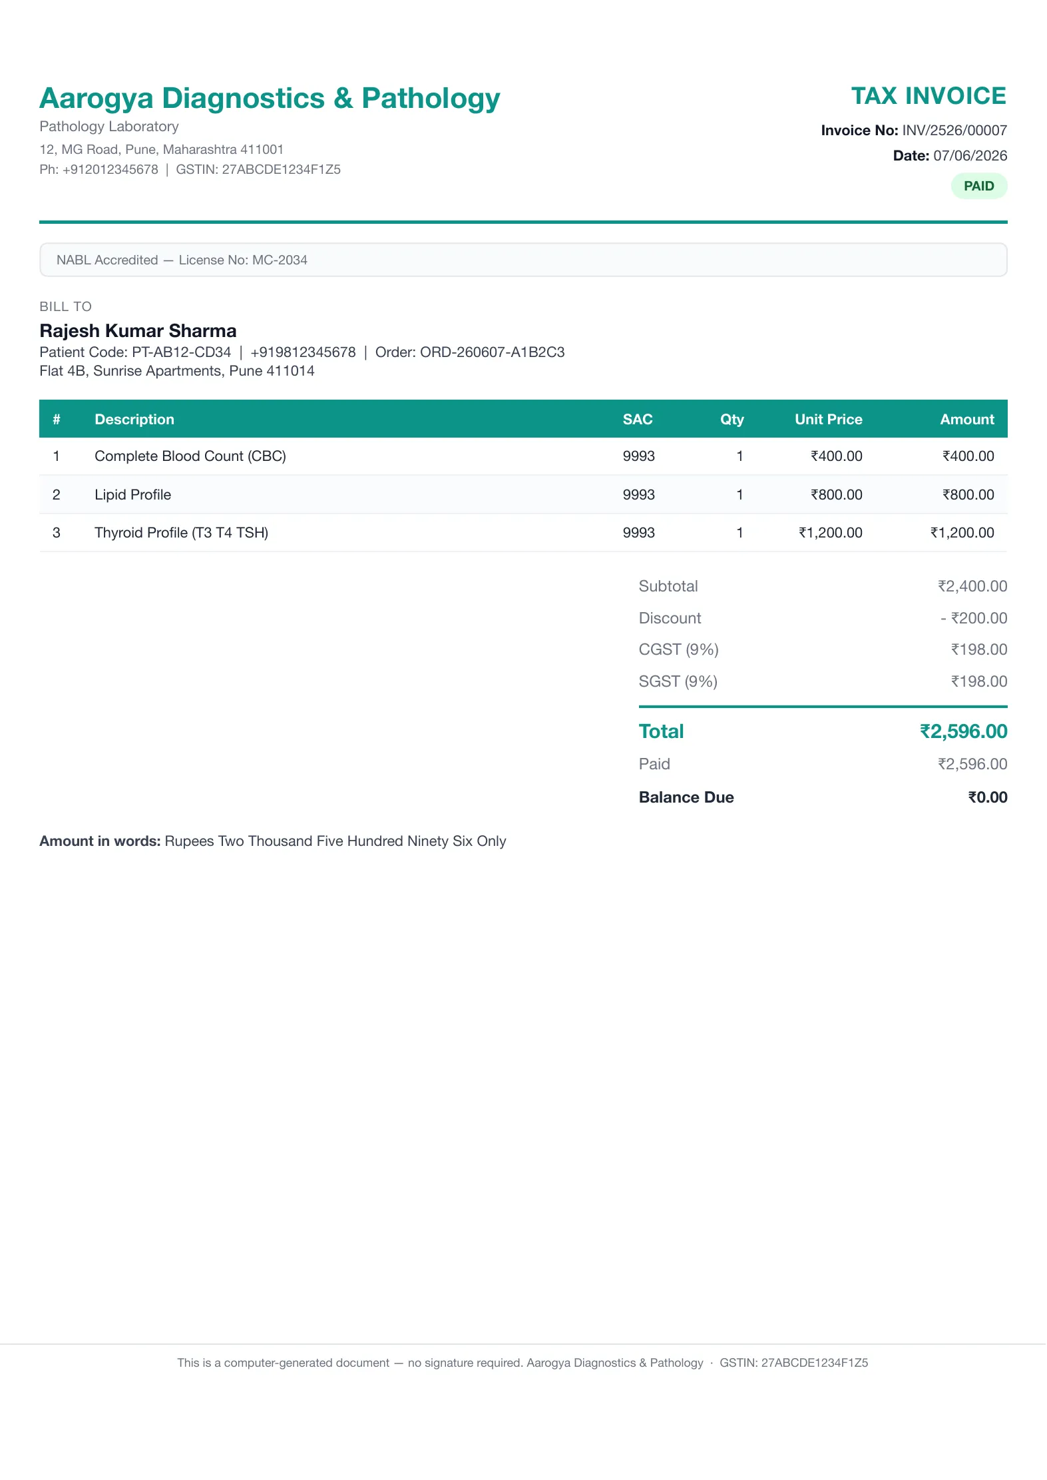This screenshot has height=1480, width=1047.
Task: Click the Unit Price column header
Action: (x=828, y=420)
